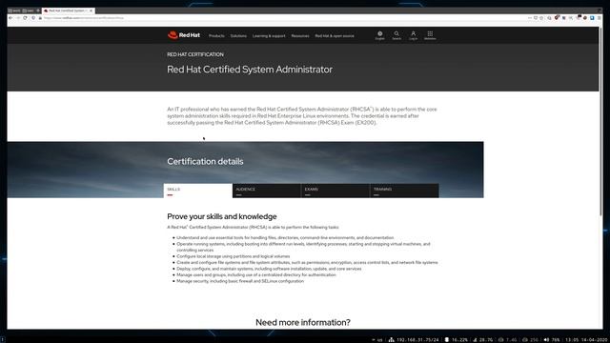Click bullet about deploying and maintaining systems
This screenshot has height=343, width=610.
pos(269,269)
